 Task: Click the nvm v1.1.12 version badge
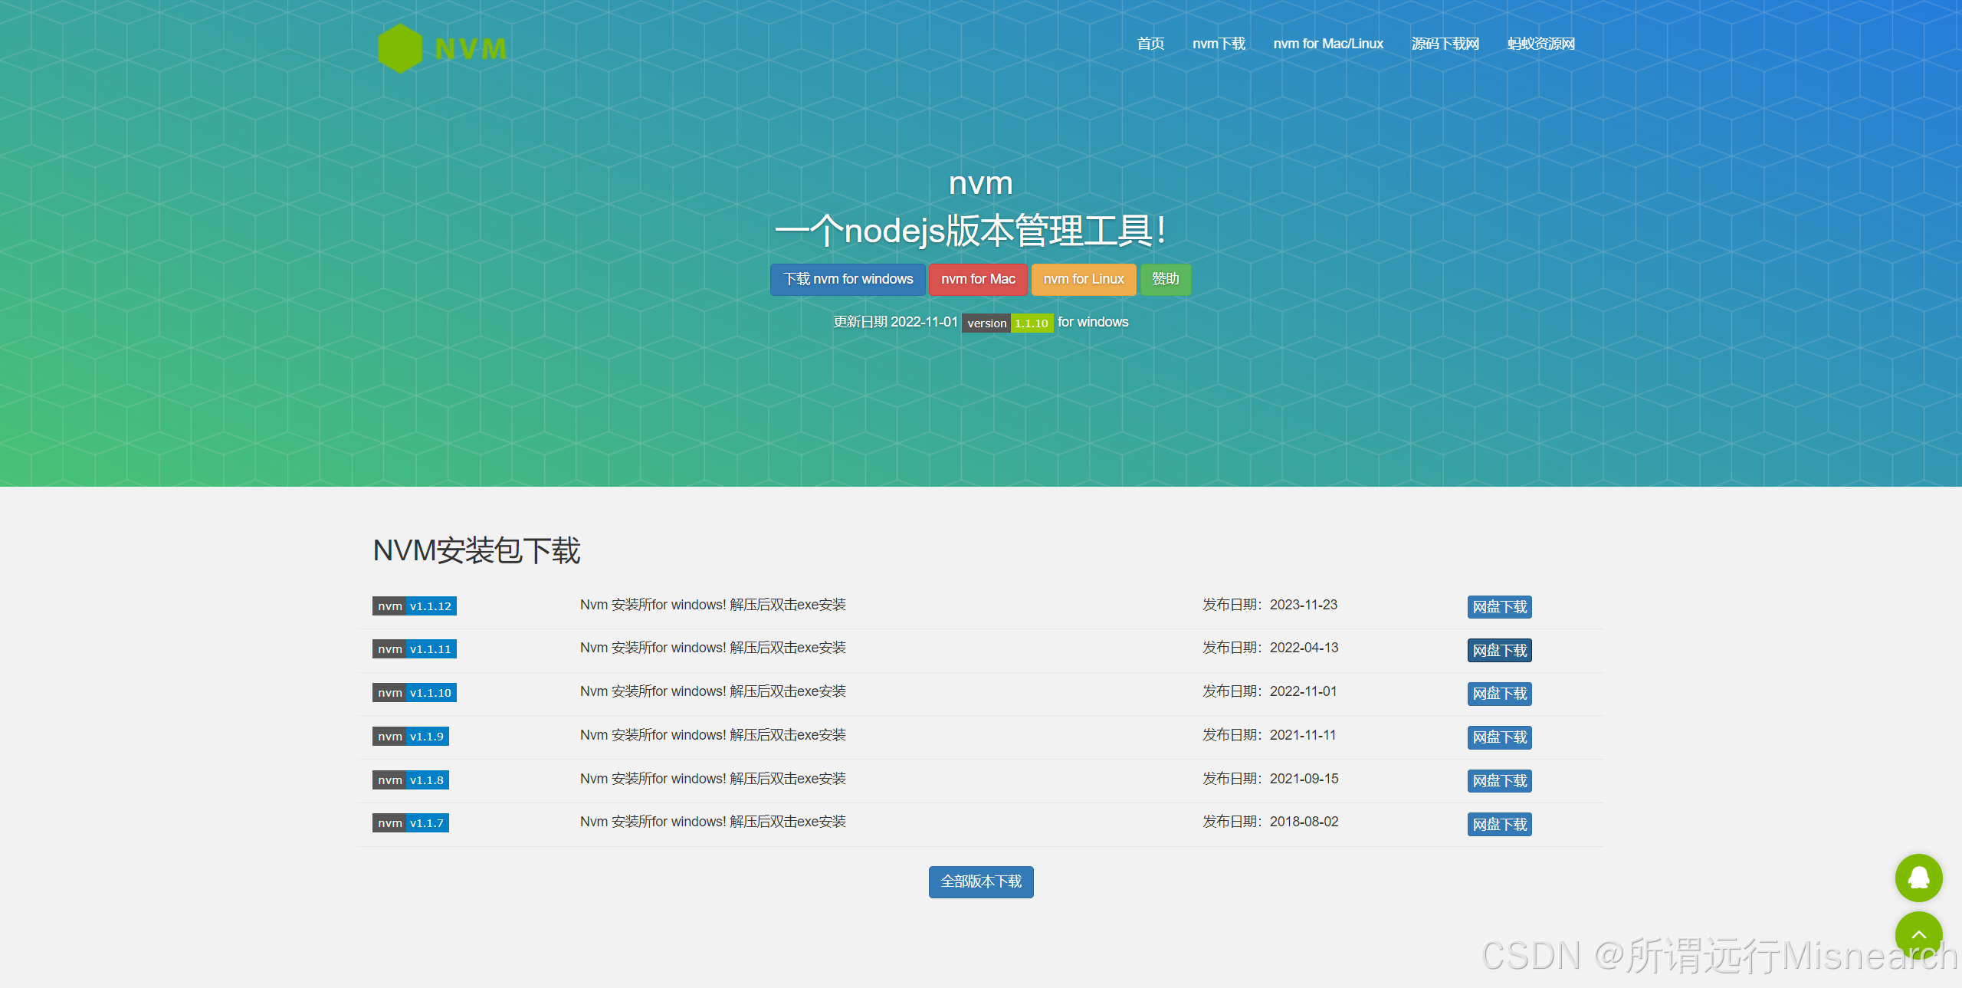tap(415, 606)
